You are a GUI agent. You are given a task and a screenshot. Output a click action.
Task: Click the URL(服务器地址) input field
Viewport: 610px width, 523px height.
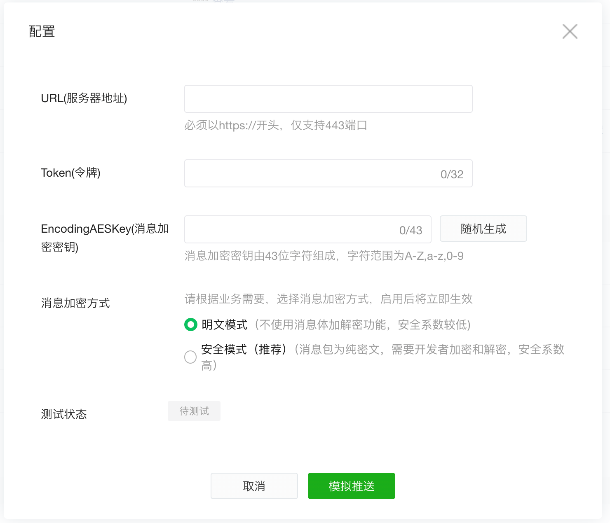pos(328,99)
